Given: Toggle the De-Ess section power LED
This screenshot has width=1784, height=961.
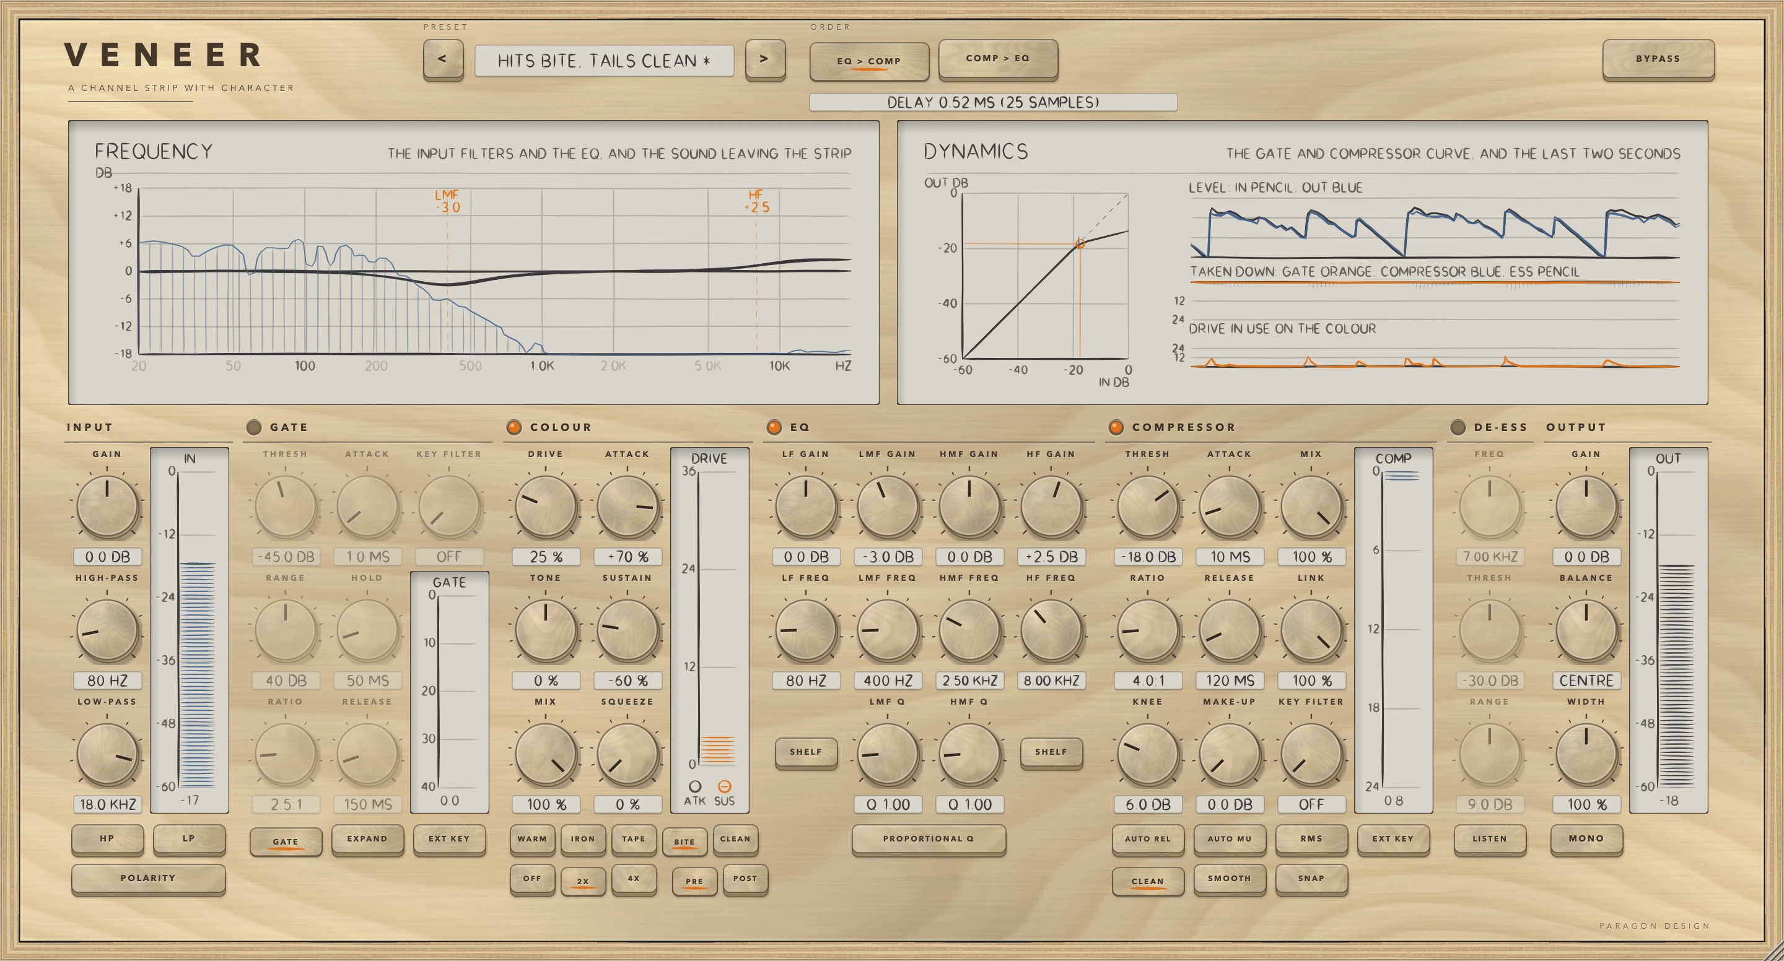Looking at the screenshot, I should coord(1458,427).
